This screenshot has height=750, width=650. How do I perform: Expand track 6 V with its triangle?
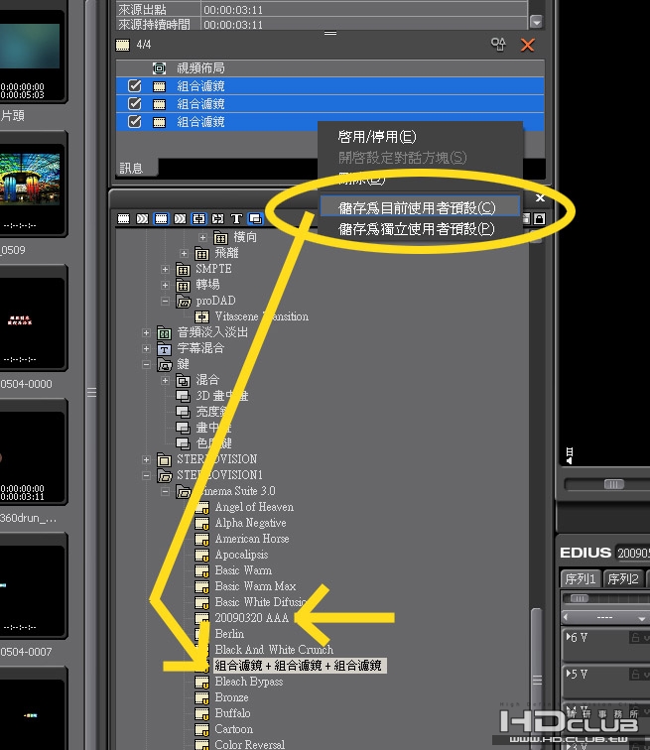click(x=569, y=637)
